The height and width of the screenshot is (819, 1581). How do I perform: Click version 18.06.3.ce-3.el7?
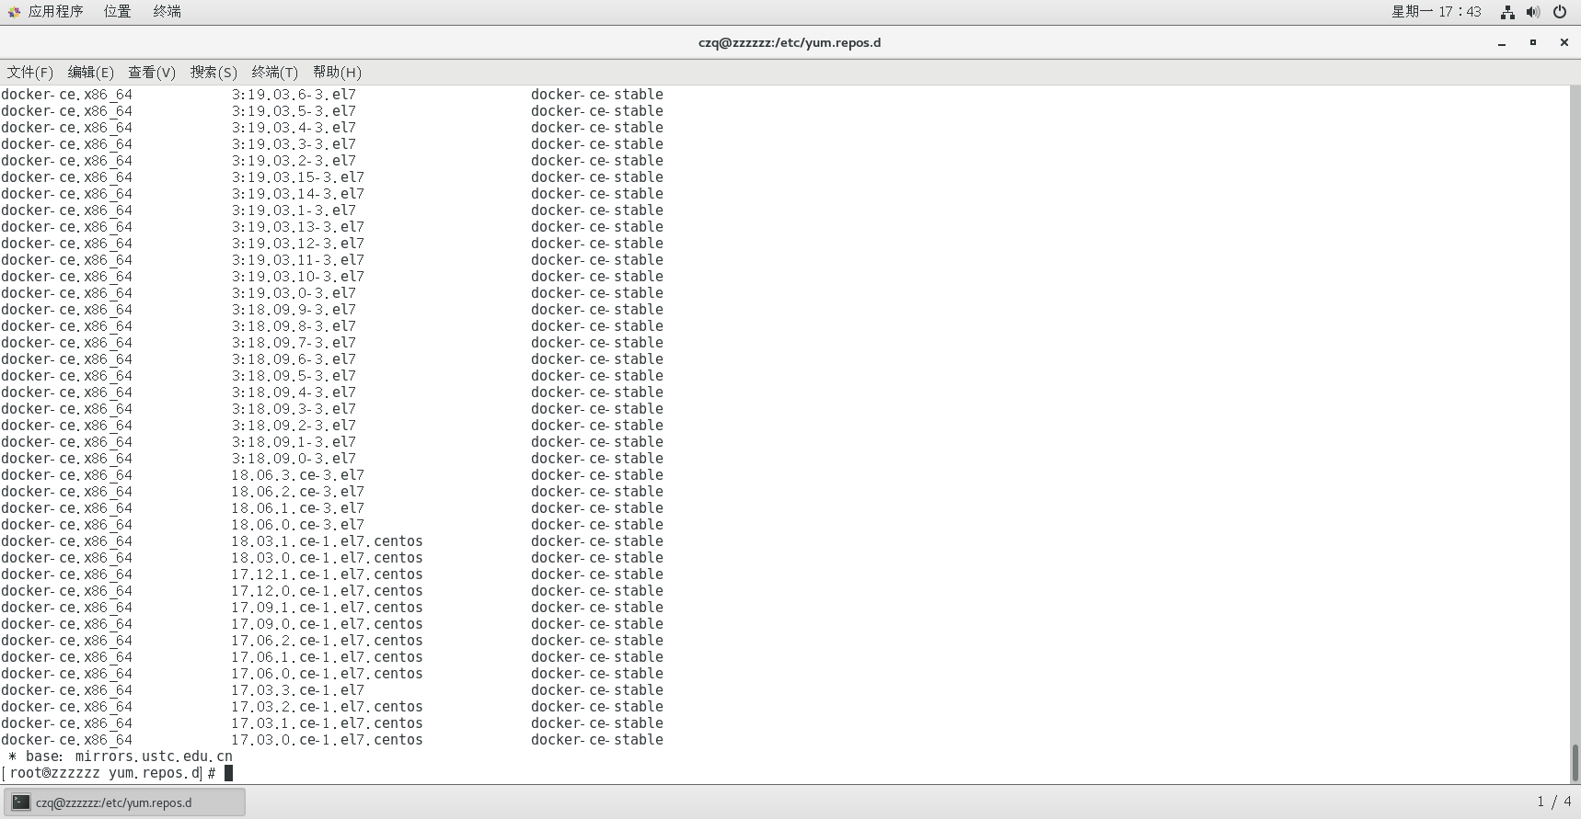tap(297, 475)
